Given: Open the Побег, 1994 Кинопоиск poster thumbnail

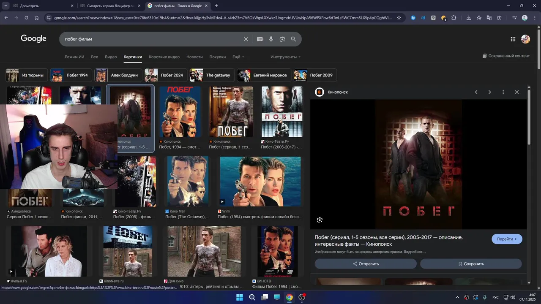Looking at the screenshot, I should pyautogui.click(x=180, y=112).
